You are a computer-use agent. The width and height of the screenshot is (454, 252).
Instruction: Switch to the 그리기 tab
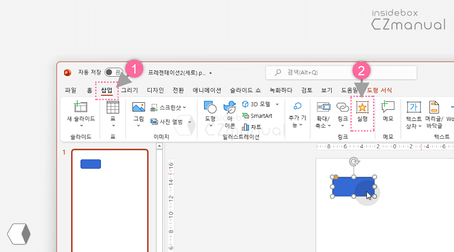click(x=129, y=90)
